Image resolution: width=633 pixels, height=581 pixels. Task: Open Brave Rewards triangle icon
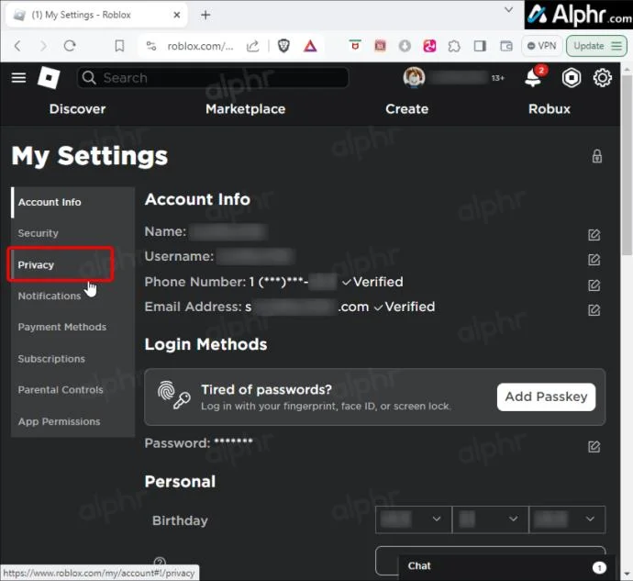[x=310, y=46]
